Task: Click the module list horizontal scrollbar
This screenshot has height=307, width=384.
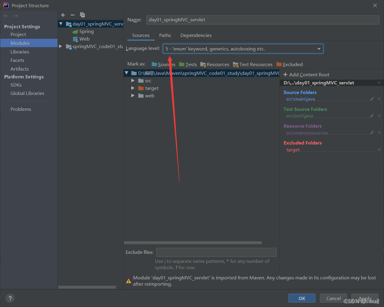Action: click(x=87, y=287)
